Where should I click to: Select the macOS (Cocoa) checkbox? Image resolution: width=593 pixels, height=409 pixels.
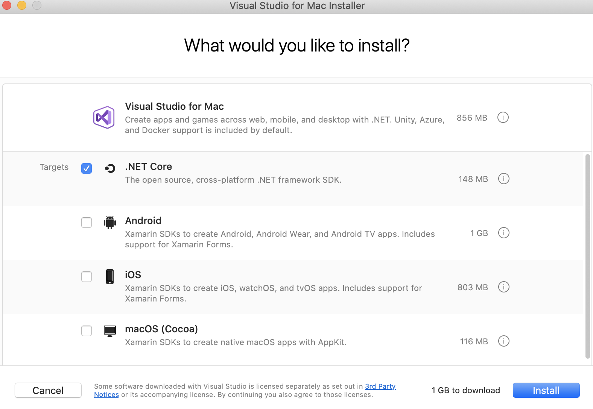(87, 331)
